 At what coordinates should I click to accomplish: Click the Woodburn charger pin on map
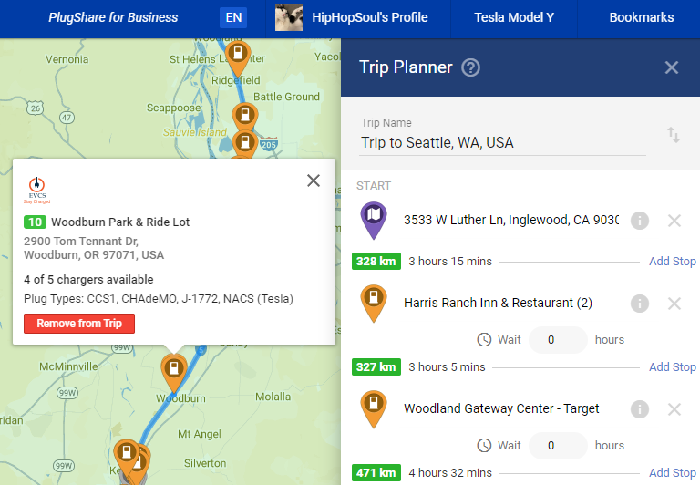point(172,367)
